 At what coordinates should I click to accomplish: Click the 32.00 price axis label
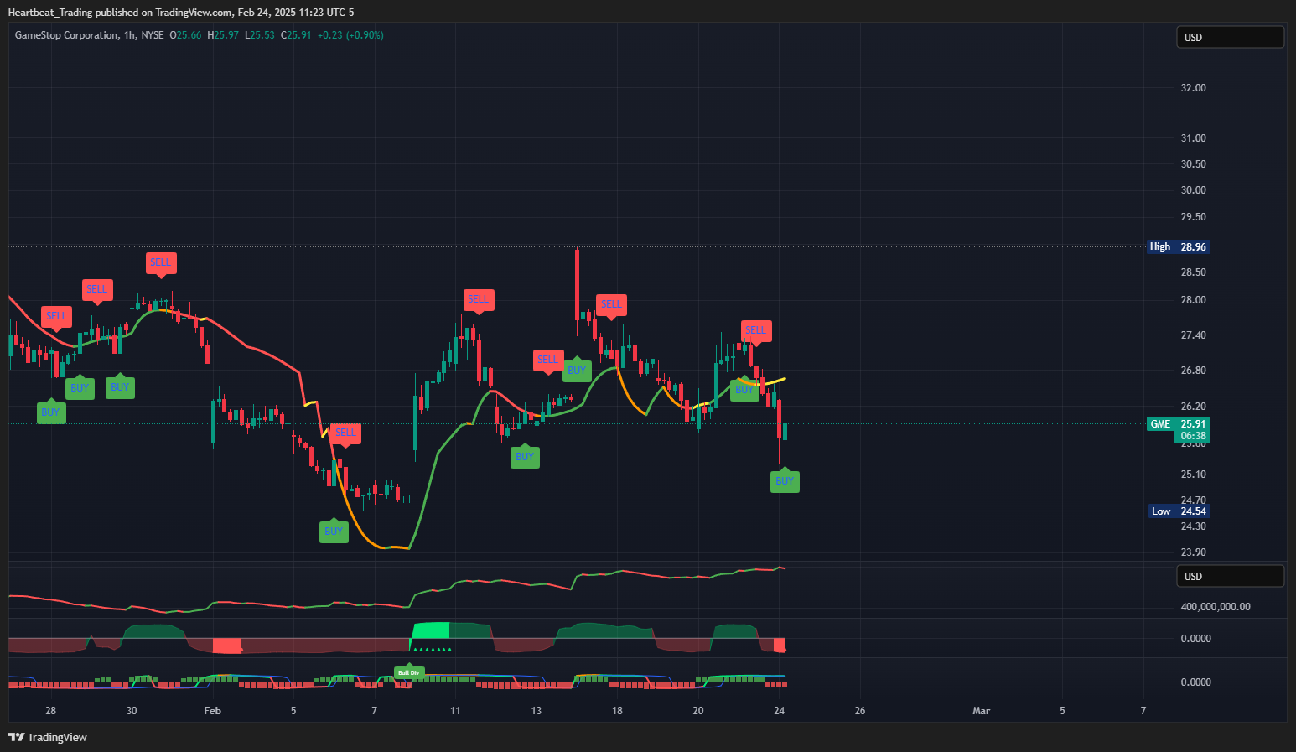pyautogui.click(x=1194, y=88)
